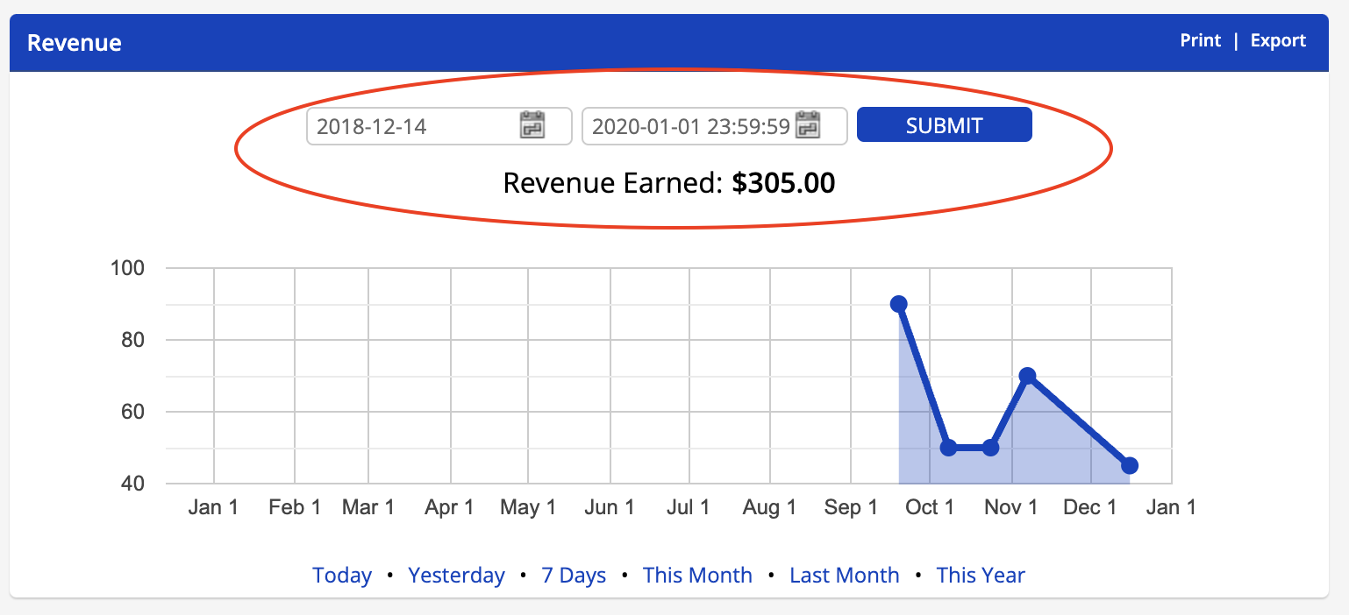Show revenue for This Year

point(981,576)
